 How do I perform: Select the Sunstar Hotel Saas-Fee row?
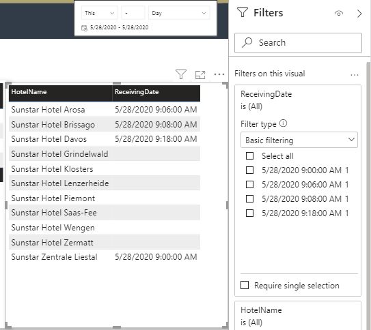coord(105,213)
